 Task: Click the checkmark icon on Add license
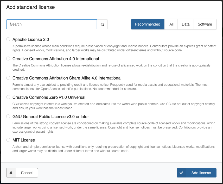click(181, 173)
